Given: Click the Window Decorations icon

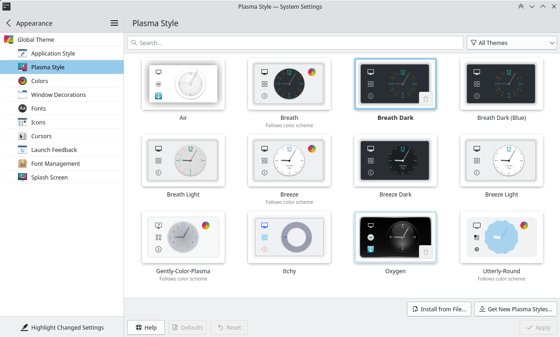Looking at the screenshot, I should (23, 95).
